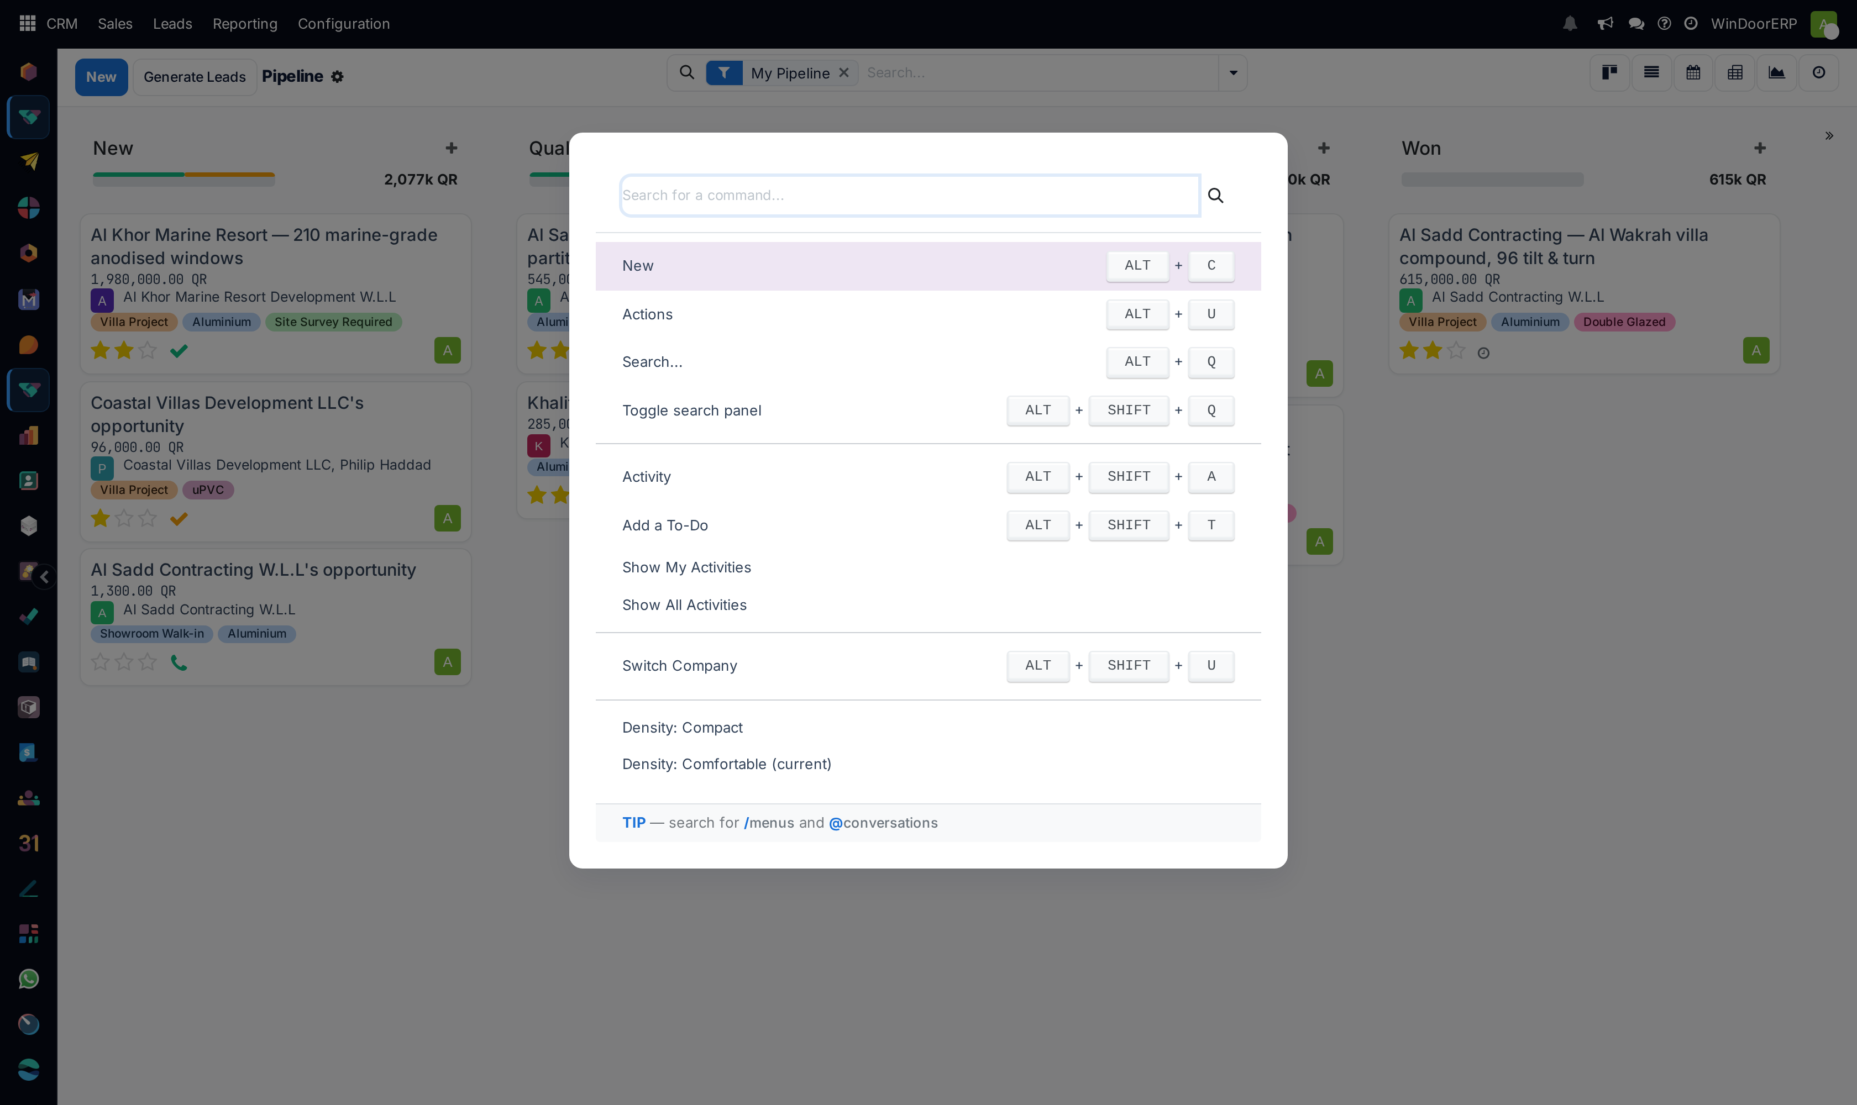Open the apps grid home menu

28,23
